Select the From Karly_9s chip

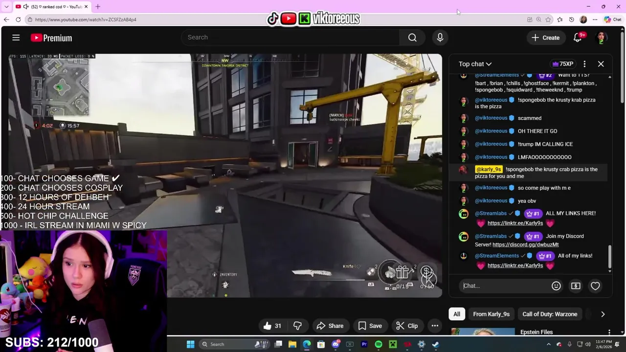tap(491, 314)
